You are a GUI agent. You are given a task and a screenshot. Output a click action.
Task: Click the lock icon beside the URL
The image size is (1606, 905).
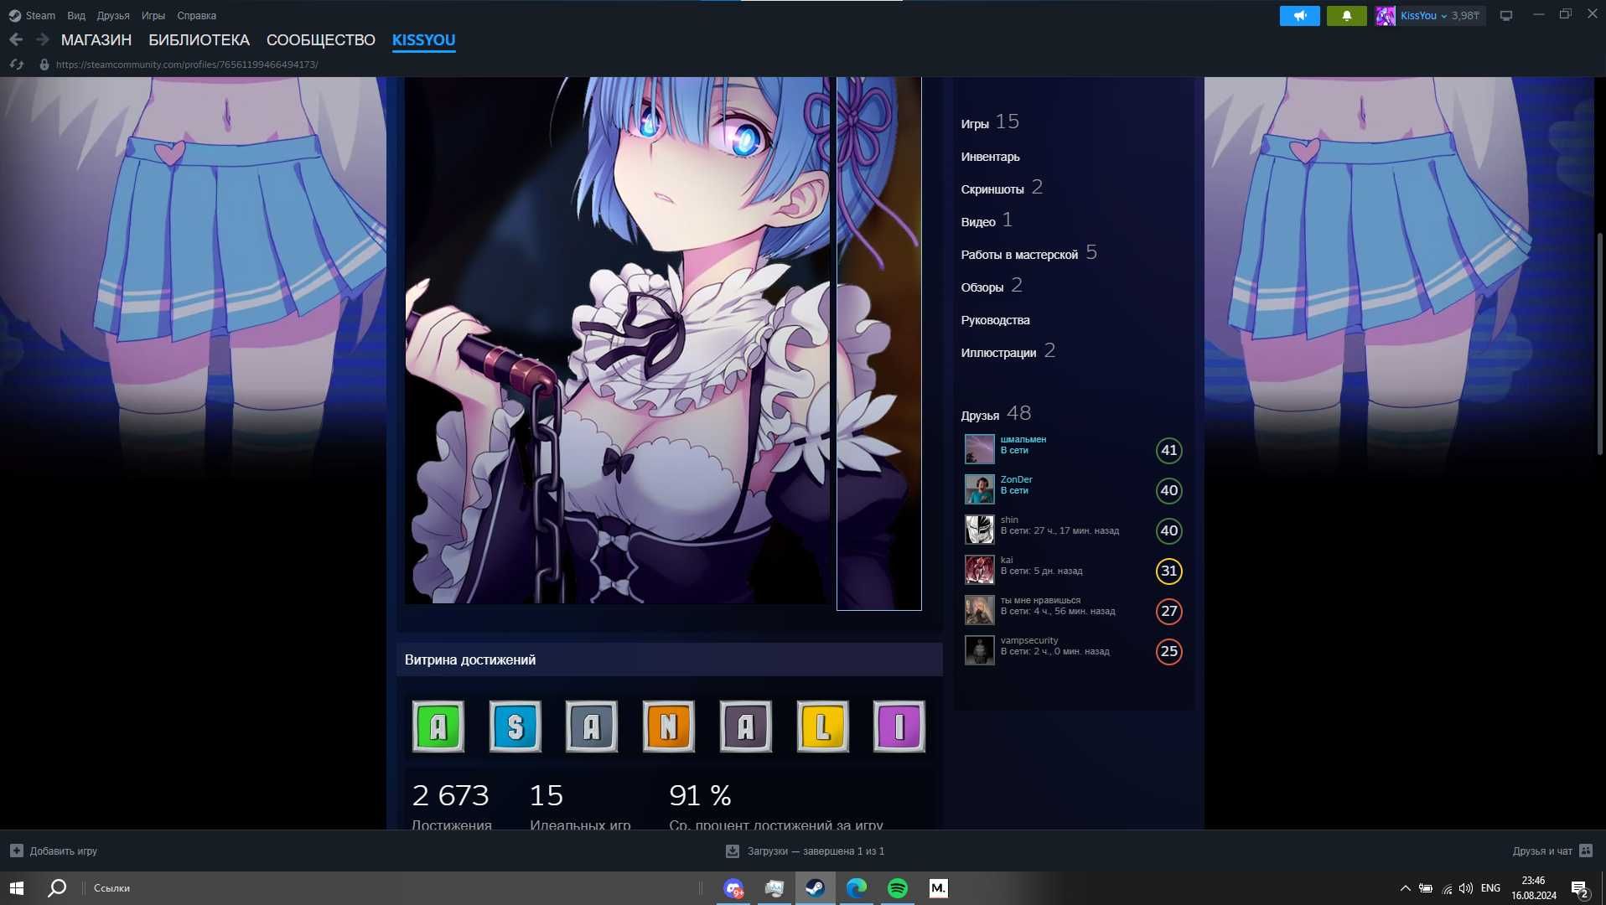click(x=44, y=65)
